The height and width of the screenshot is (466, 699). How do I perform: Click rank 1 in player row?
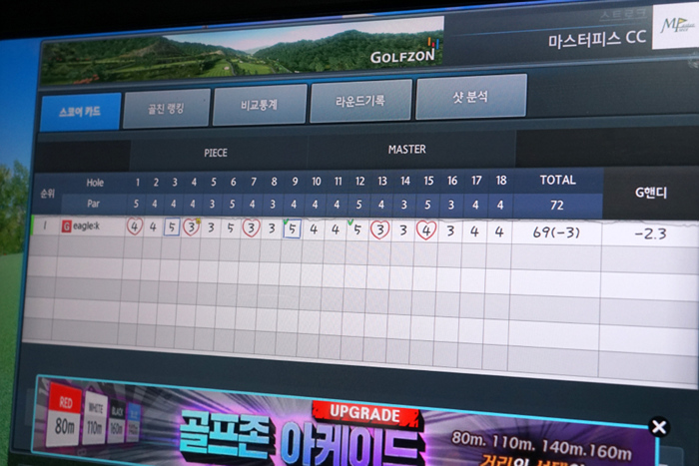(x=45, y=226)
